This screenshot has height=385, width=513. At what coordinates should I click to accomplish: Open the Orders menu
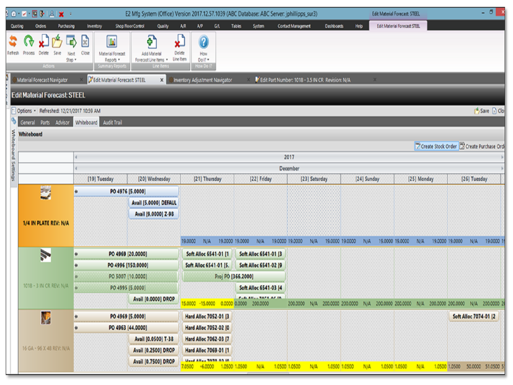click(x=41, y=26)
